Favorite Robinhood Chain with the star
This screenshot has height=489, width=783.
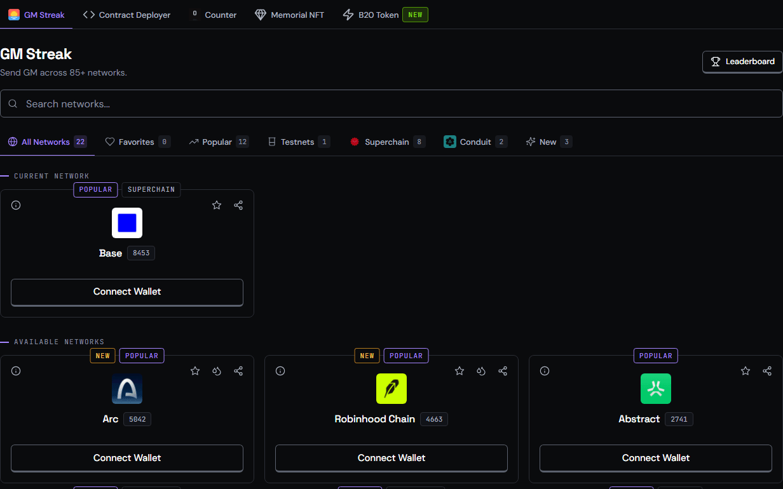(460, 371)
